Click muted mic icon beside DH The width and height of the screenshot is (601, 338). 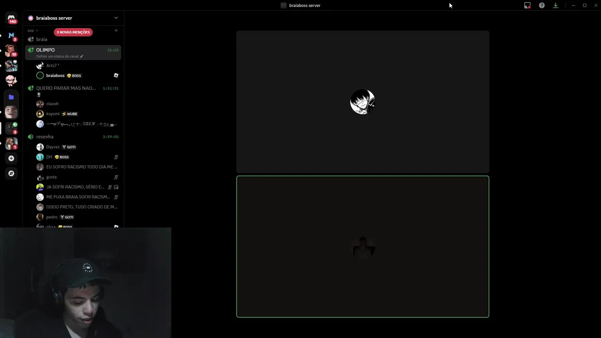pos(116,157)
